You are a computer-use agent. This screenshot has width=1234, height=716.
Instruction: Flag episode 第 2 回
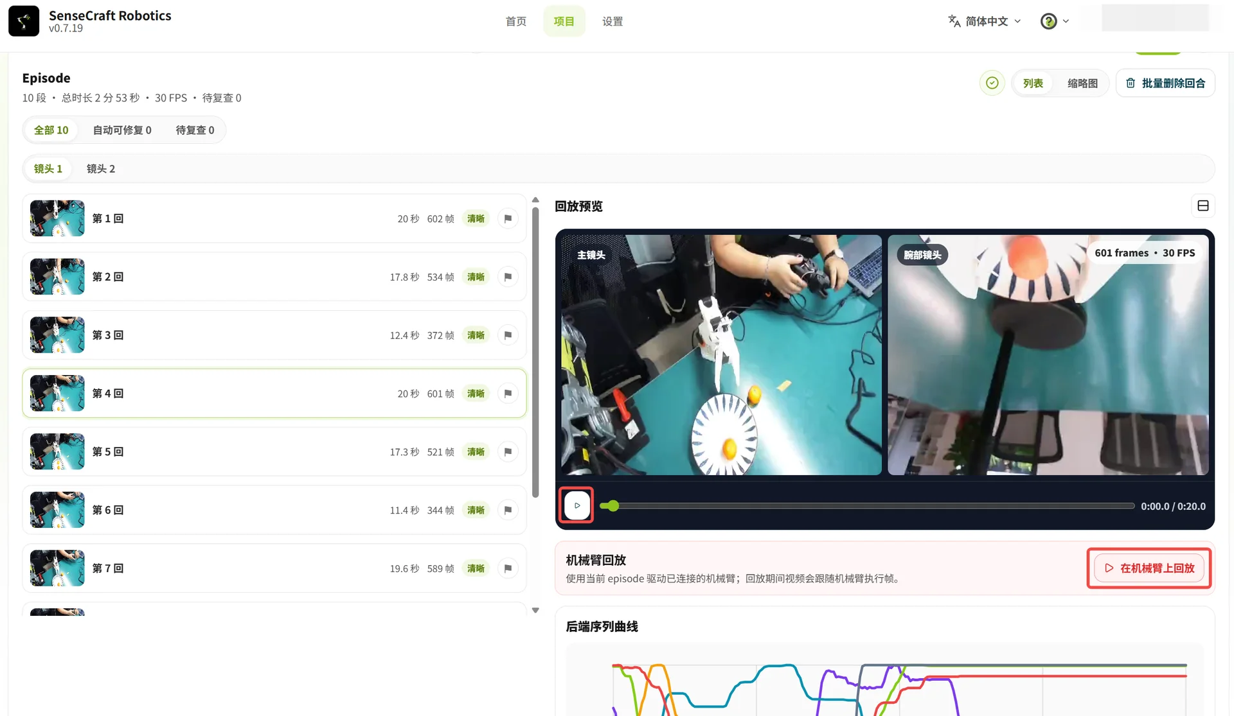[x=508, y=277]
